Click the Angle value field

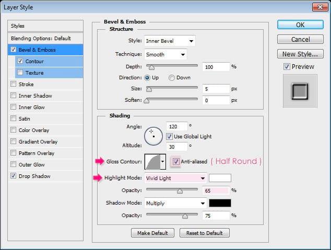coord(177,126)
